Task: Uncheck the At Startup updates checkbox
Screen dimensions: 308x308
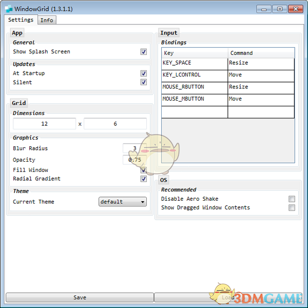Action: pyautogui.click(x=144, y=73)
